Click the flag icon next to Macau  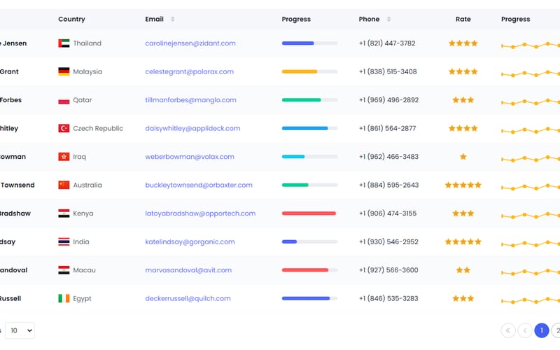tap(64, 270)
